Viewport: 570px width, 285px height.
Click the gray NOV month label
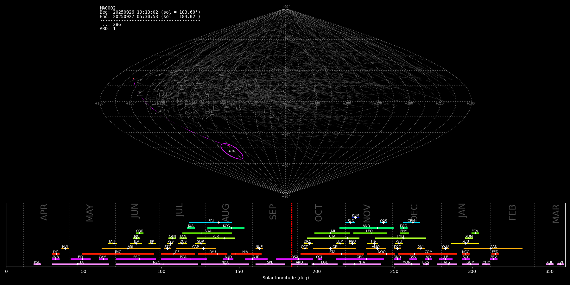[x=367, y=213]
